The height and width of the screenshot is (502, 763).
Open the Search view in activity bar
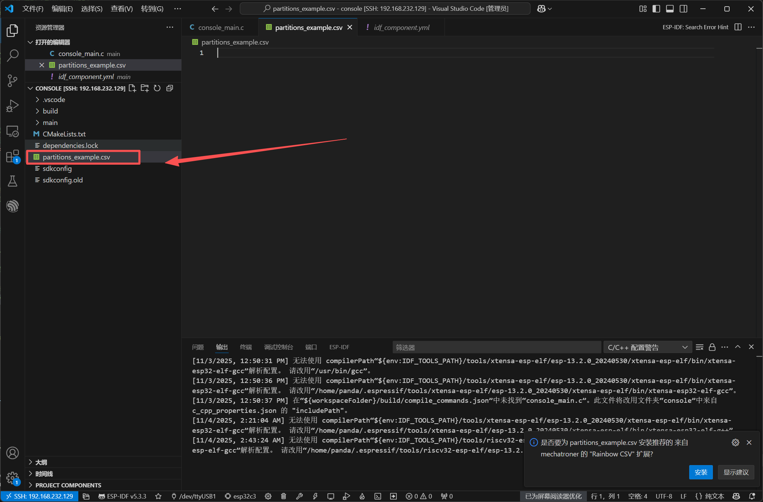point(13,55)
